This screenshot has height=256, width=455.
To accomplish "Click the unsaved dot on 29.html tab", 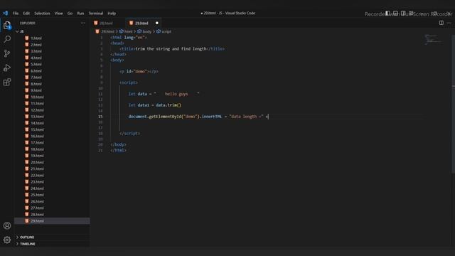I will [157, 23].
